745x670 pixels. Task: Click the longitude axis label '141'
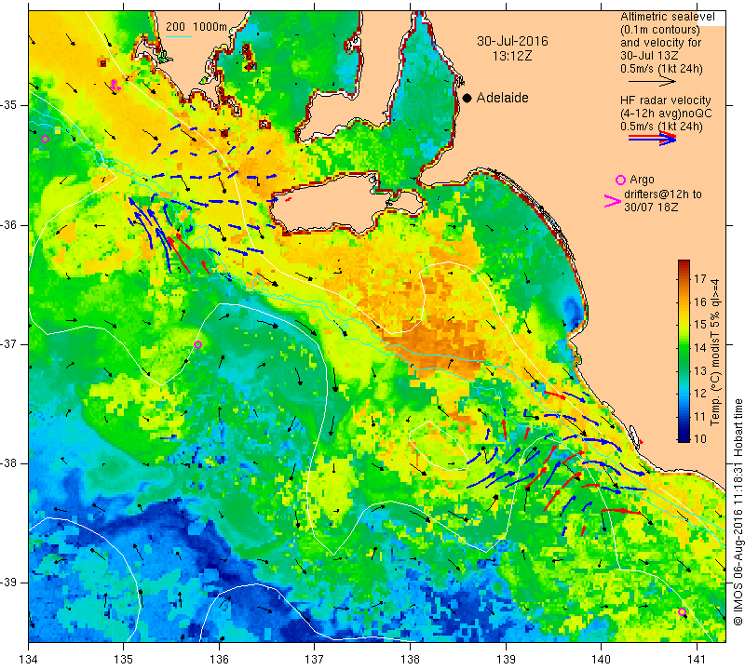point(697,659)
